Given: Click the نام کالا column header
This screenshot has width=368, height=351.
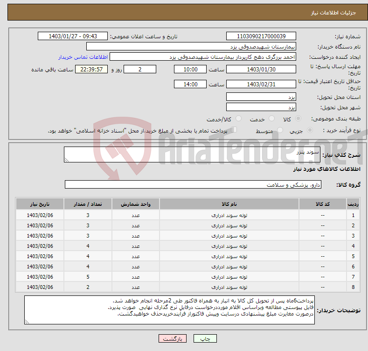Looking at the screenshot, I should pyautogui.click(x=229, y=204).
